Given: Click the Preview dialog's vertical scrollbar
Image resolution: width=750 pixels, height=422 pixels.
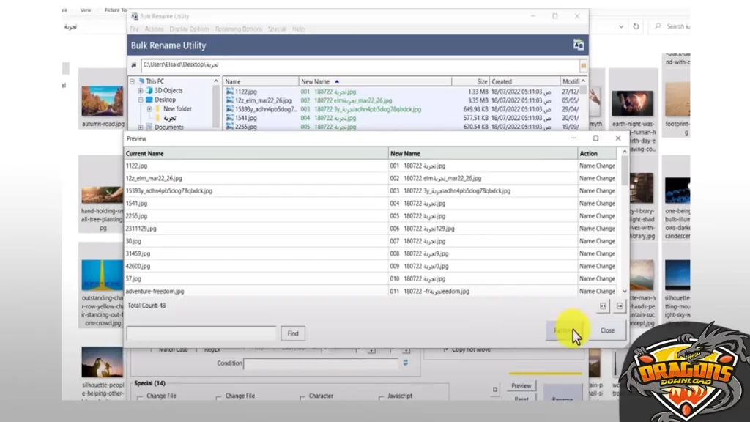Looking at the screenshot, I should 624,220.
